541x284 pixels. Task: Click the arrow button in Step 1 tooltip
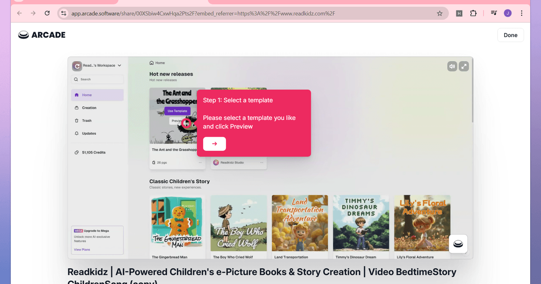click(215, 144)
